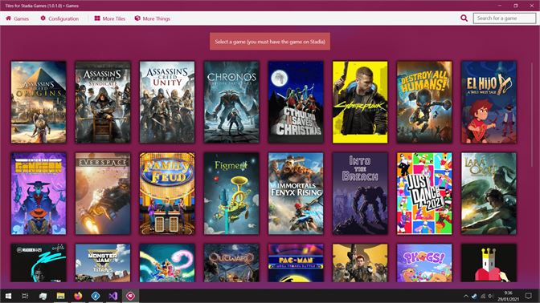Open the Games menu
The height and width of the screenshot is (303, 540).
tap(17, 18)
